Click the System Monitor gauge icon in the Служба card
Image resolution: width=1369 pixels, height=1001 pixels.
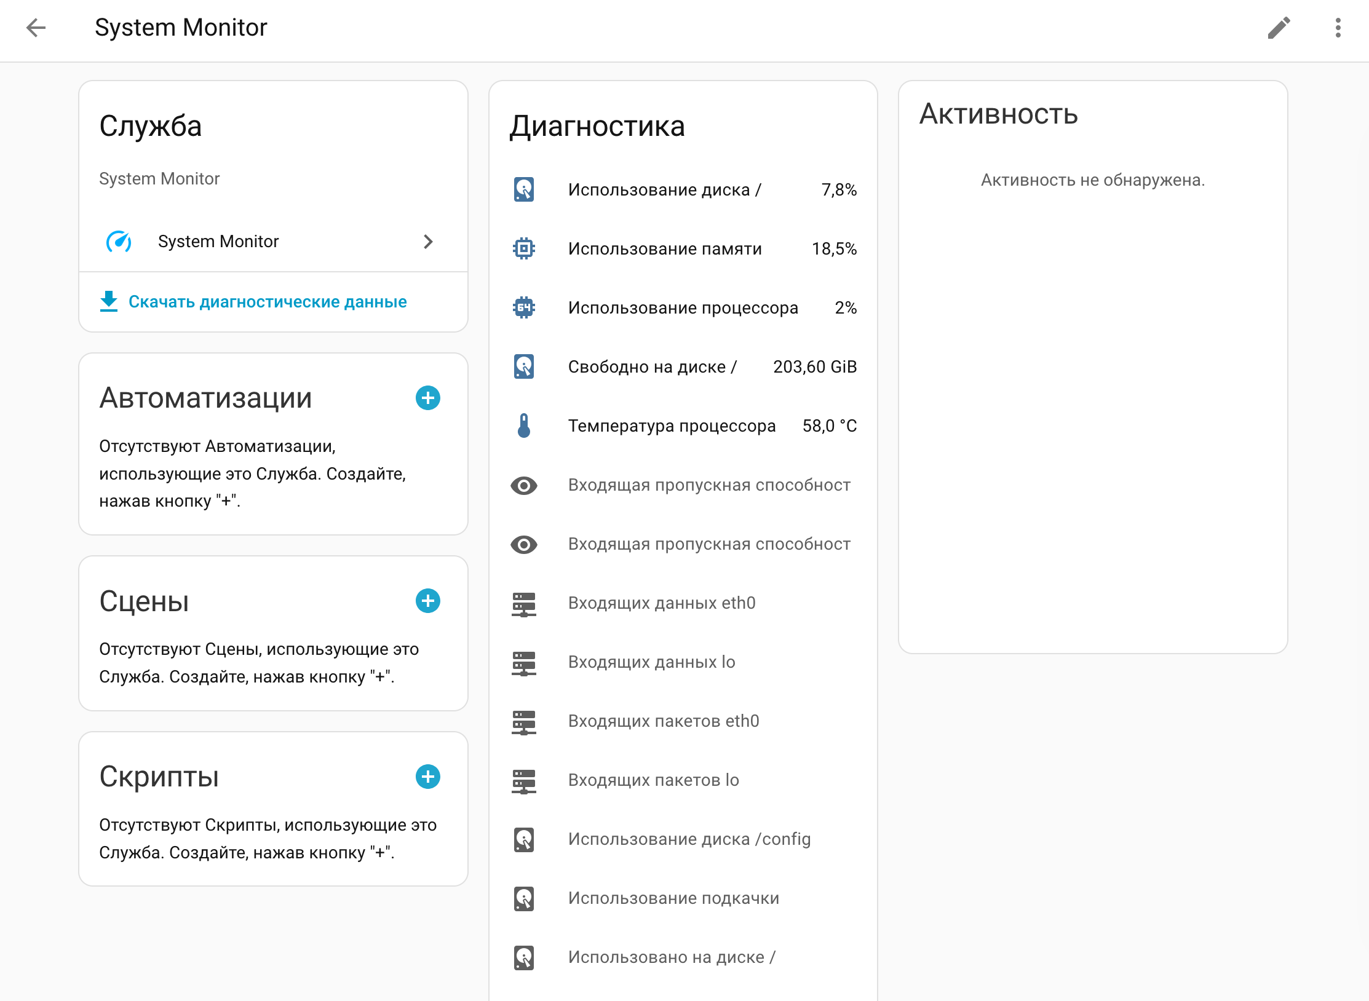click(x=119, y=242)
